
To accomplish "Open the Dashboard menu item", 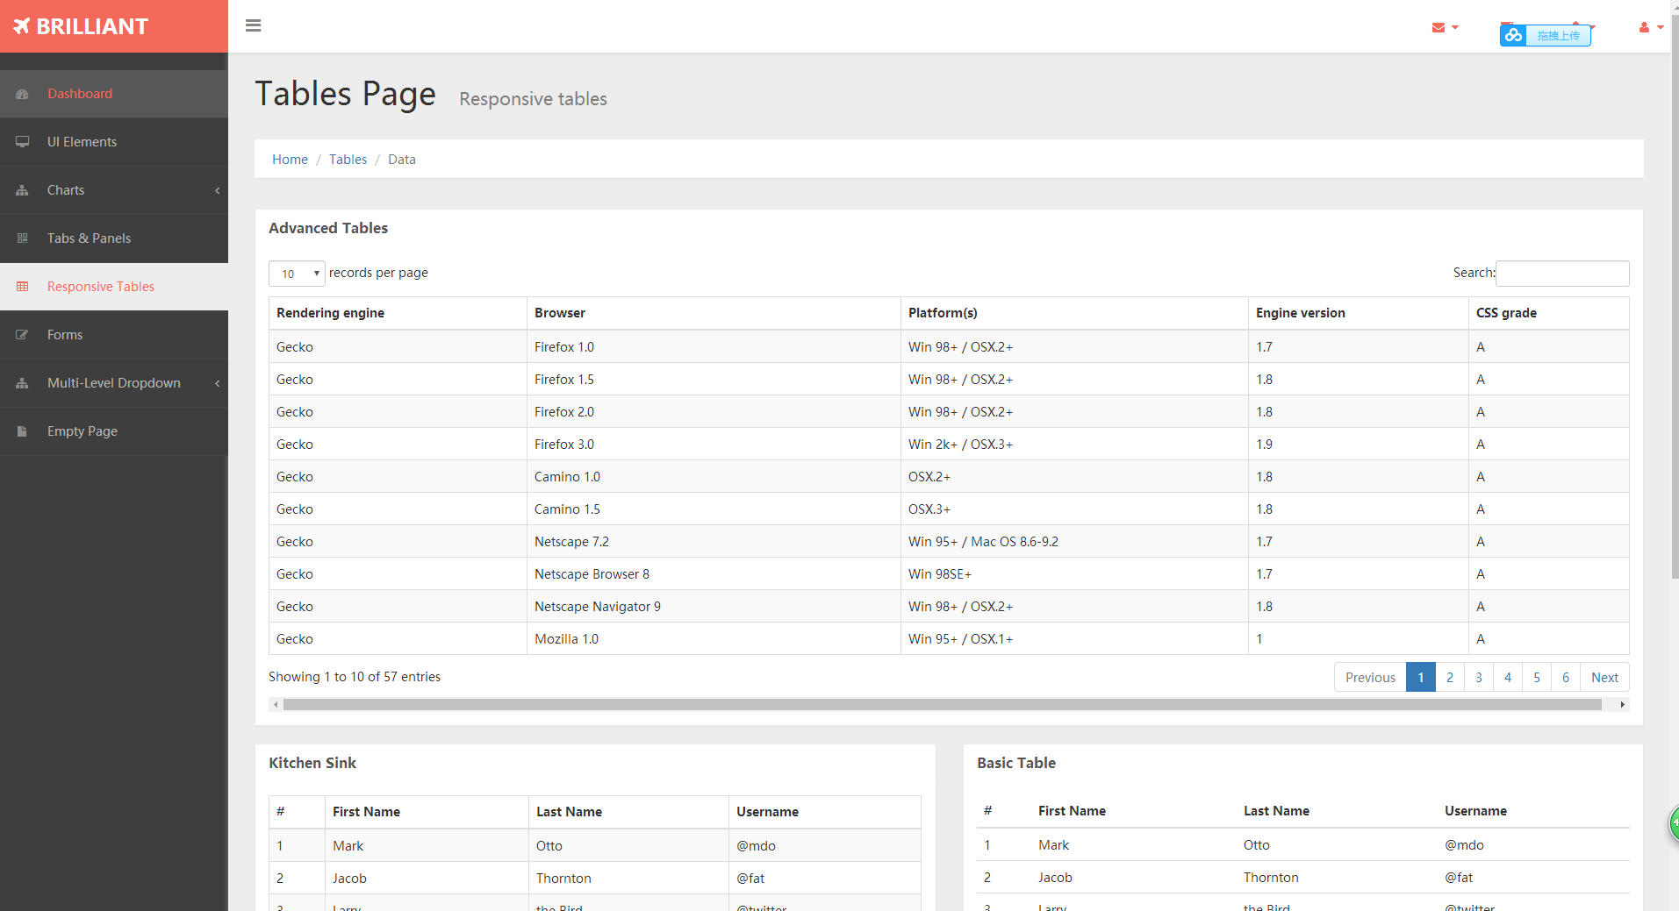I will 114,94.
